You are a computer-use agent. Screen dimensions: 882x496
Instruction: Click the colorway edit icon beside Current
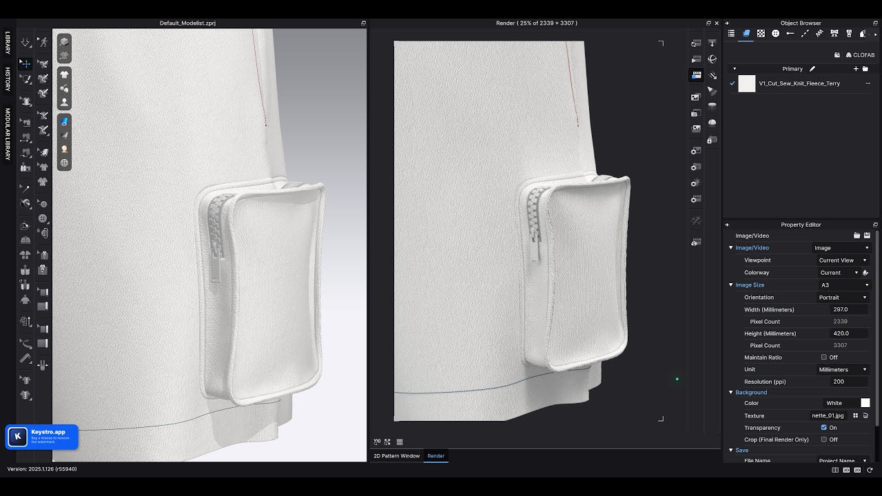[865, 273]
